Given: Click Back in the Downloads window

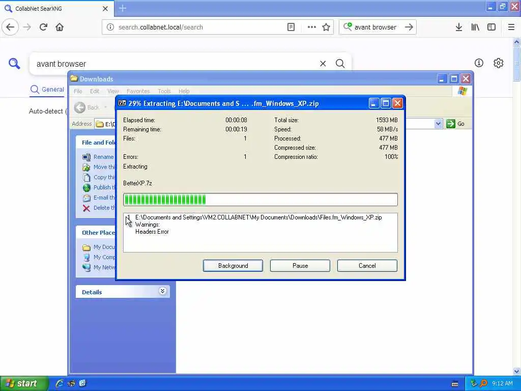Looking at the screenshot, I should coord(87,107).
